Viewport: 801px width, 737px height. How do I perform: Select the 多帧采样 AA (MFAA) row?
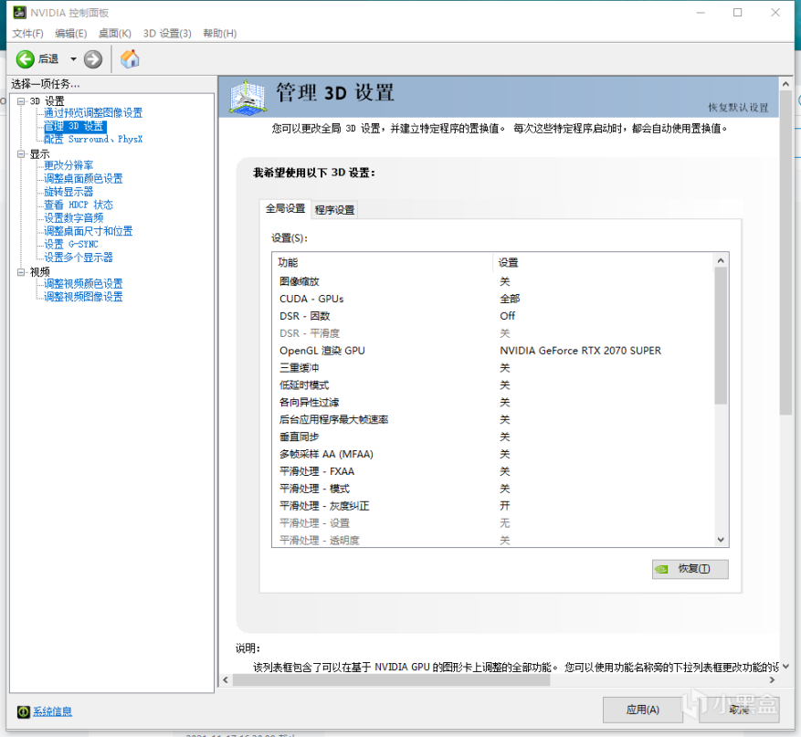(492, 454)
